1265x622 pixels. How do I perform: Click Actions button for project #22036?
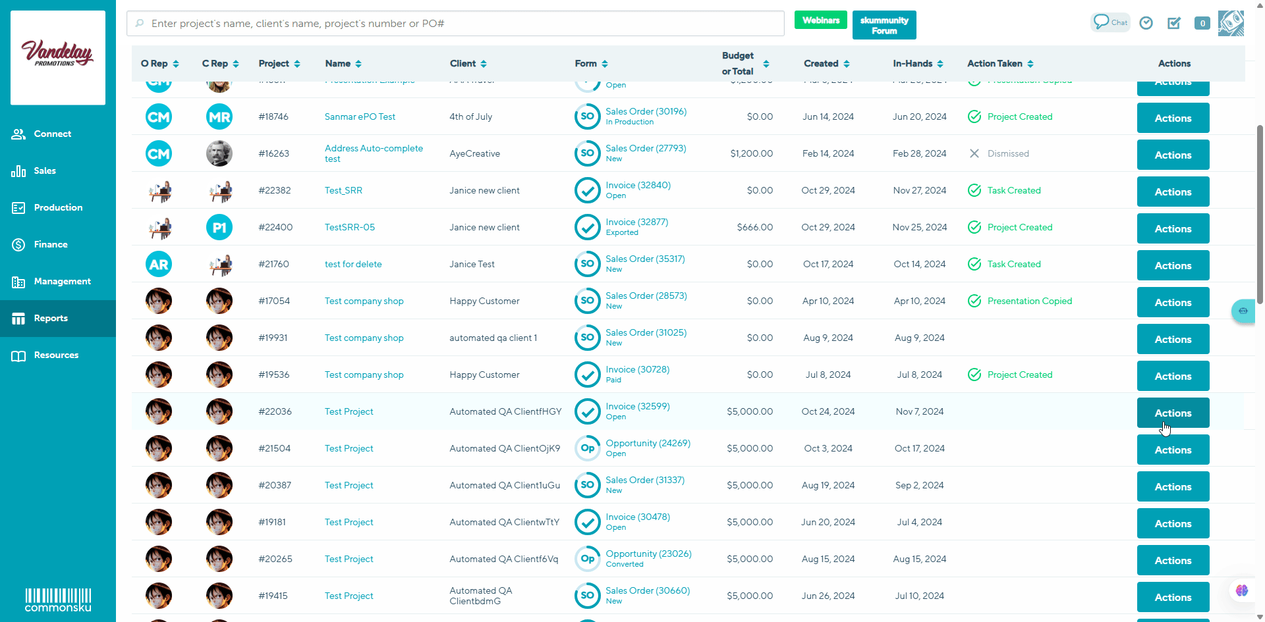click(x=1173, y=413)
